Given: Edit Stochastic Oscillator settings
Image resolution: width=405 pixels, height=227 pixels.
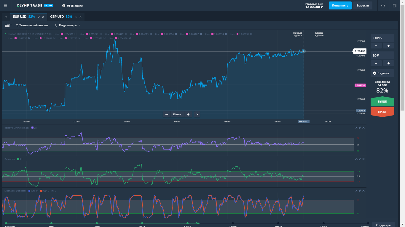Looking at the screenshot, I should (360, 191).
